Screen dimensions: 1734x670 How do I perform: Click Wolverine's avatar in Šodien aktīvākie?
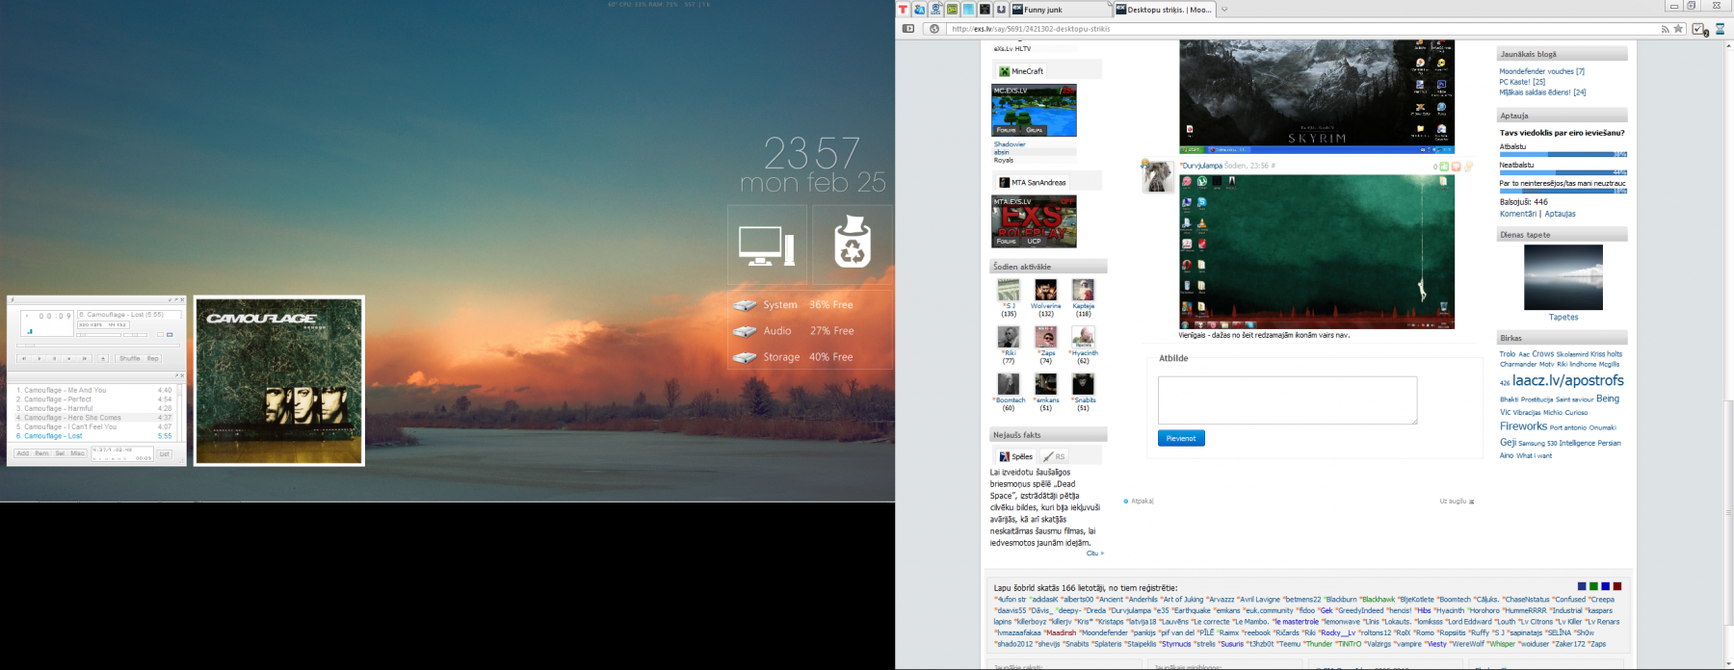coord(1045,290)
